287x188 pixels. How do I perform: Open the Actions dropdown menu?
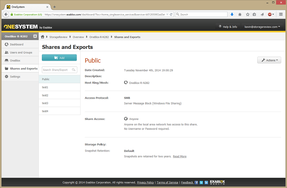click(x=269, y=60)
